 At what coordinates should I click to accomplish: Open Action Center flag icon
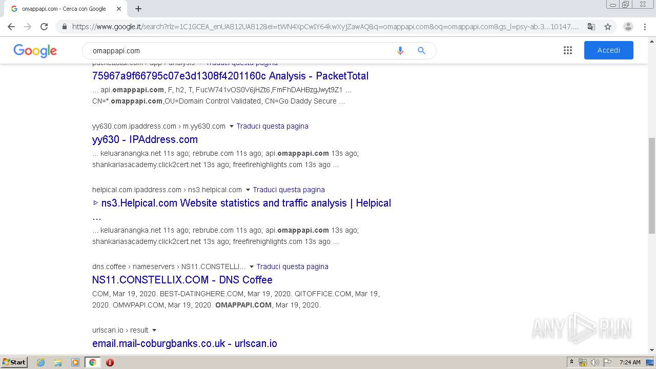pos(607,362)
